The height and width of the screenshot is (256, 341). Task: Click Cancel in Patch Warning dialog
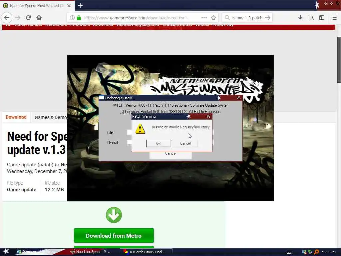coord(185,143)
